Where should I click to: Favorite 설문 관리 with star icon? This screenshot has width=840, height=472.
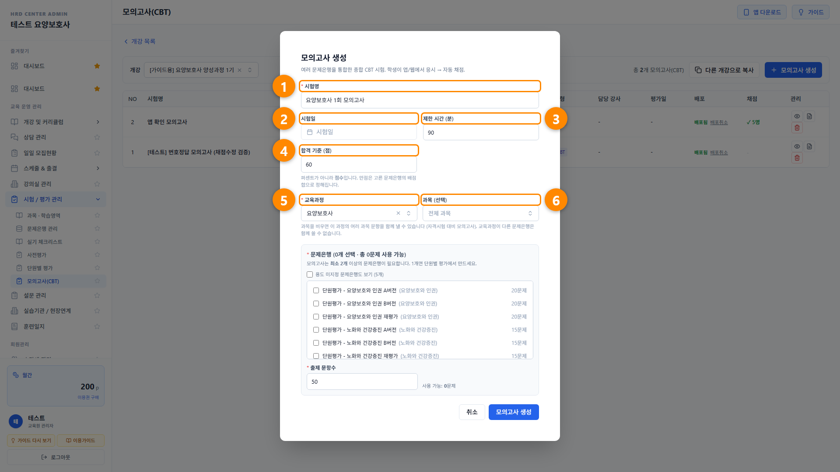(x=97, y=295)
